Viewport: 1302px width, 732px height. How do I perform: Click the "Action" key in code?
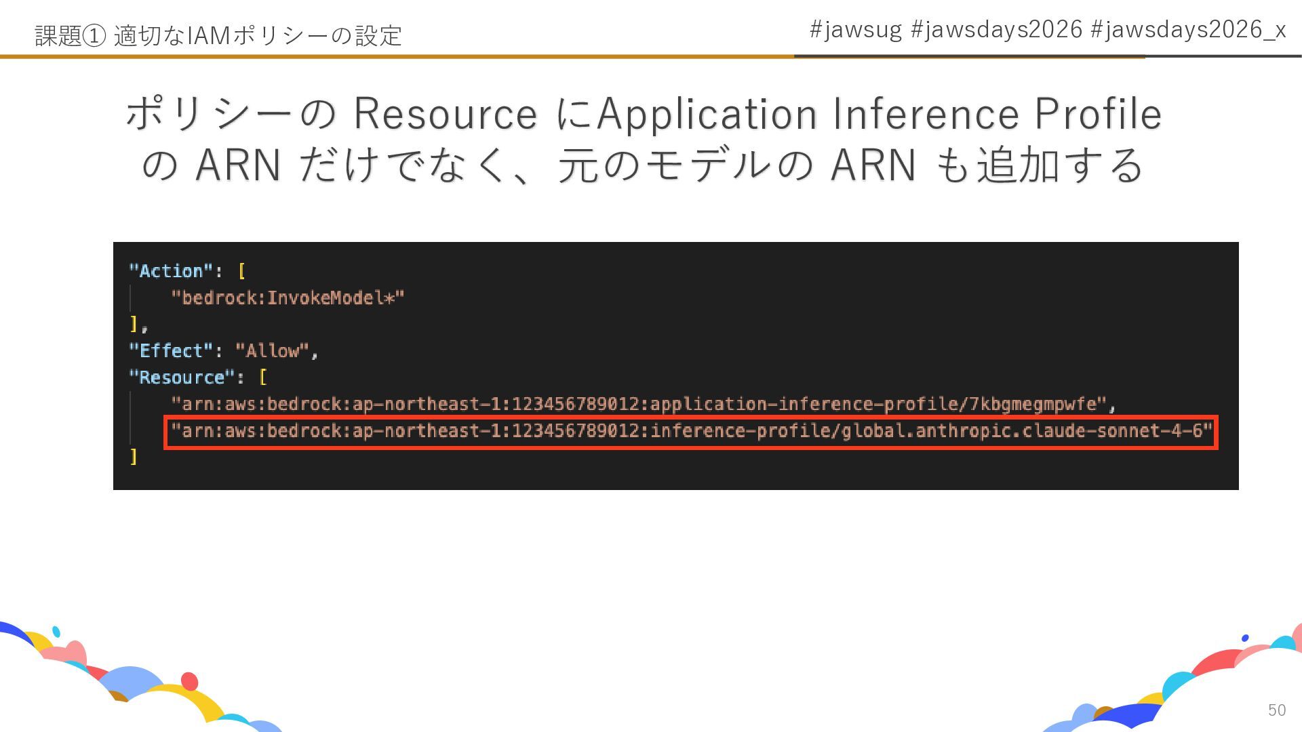[171, 271]
